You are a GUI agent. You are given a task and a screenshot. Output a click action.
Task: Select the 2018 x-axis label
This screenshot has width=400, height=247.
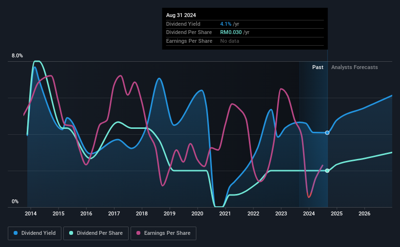[x=142, y=213]
